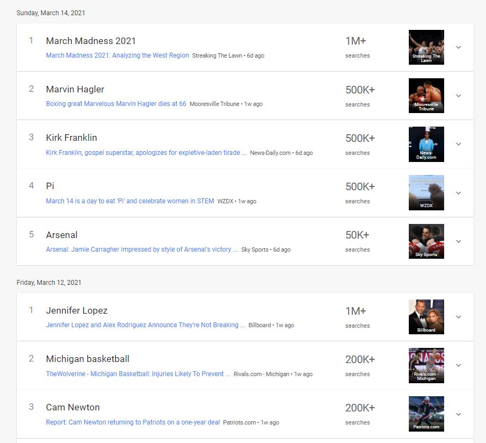
Task: Expand the Jennifer Lopez row chevron
Action: [x=458, y=317]
